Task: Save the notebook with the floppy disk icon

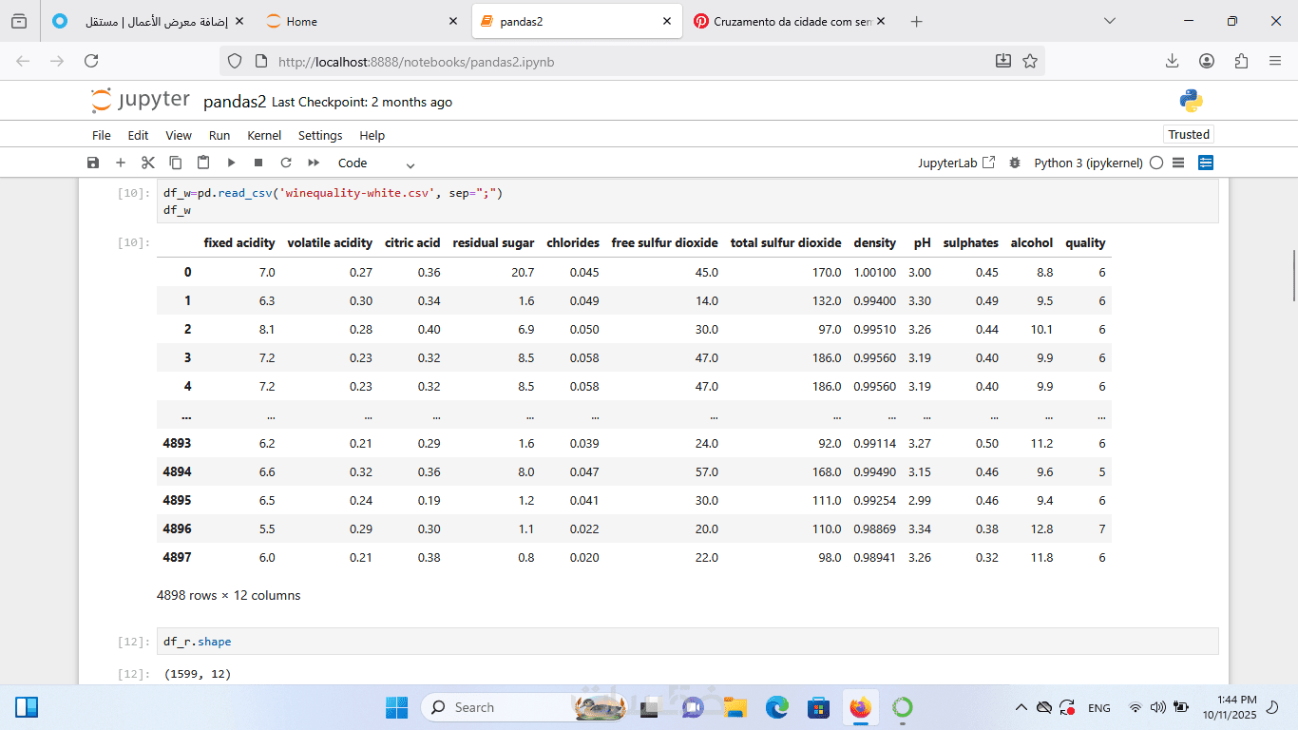Action: [x=93, y=163]
